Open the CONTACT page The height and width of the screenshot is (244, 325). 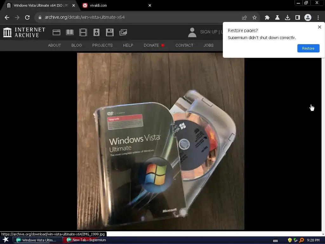click(184, 45)
